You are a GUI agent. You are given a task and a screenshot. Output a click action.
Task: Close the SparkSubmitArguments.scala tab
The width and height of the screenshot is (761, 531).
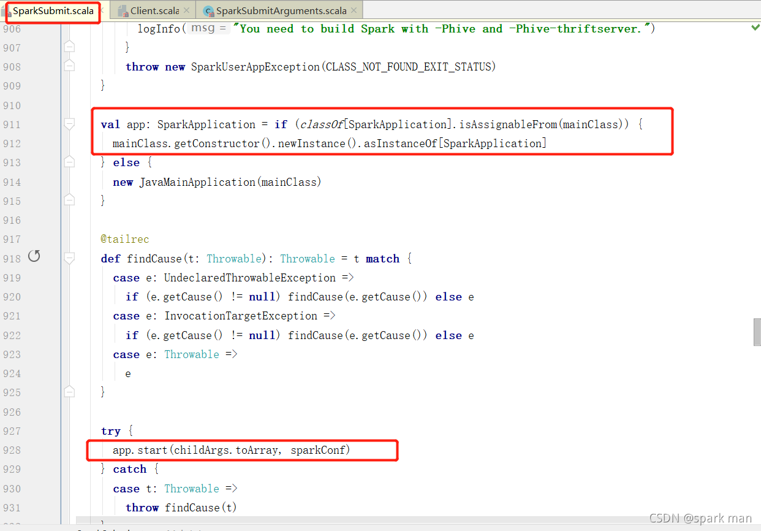click(354, 11)
